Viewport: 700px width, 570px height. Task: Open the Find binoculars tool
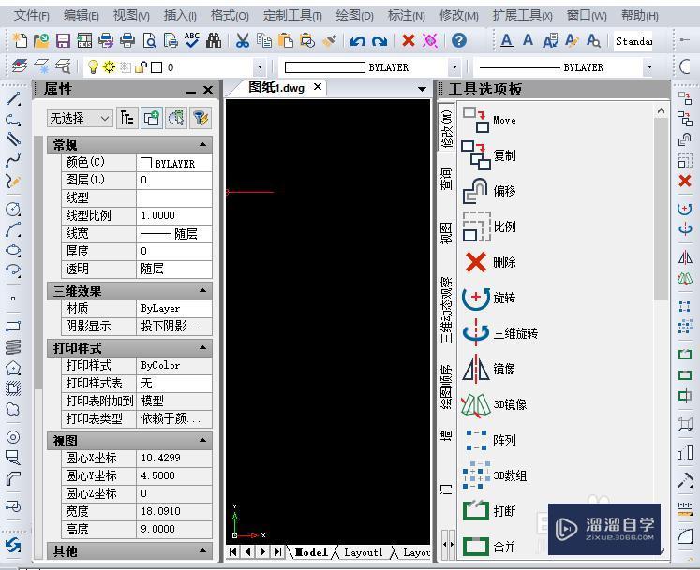[214, 40]
